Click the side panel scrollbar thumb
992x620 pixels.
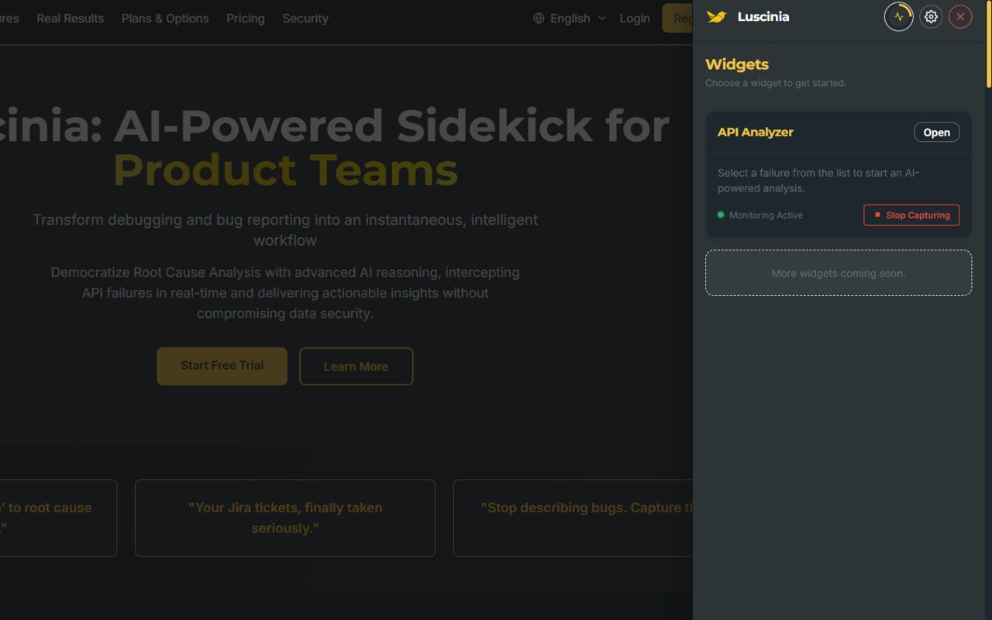click(x=988, y=44)
